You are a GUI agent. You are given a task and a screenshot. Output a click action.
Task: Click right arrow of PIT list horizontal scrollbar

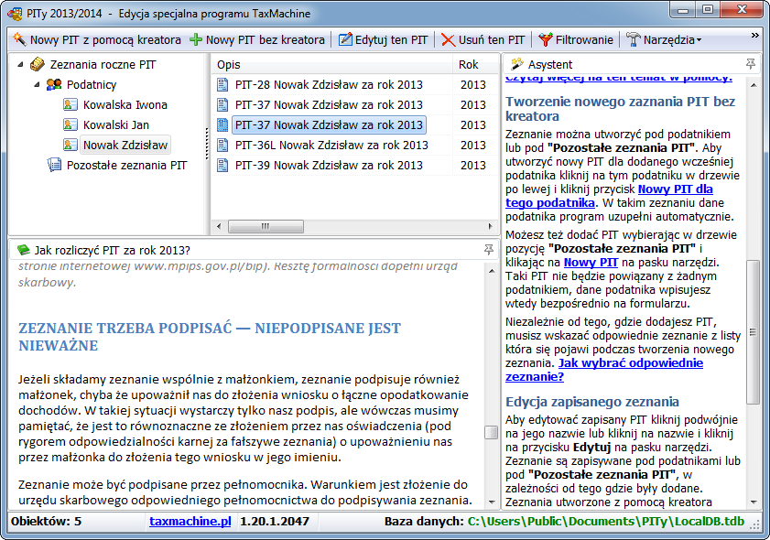(490, 226)
